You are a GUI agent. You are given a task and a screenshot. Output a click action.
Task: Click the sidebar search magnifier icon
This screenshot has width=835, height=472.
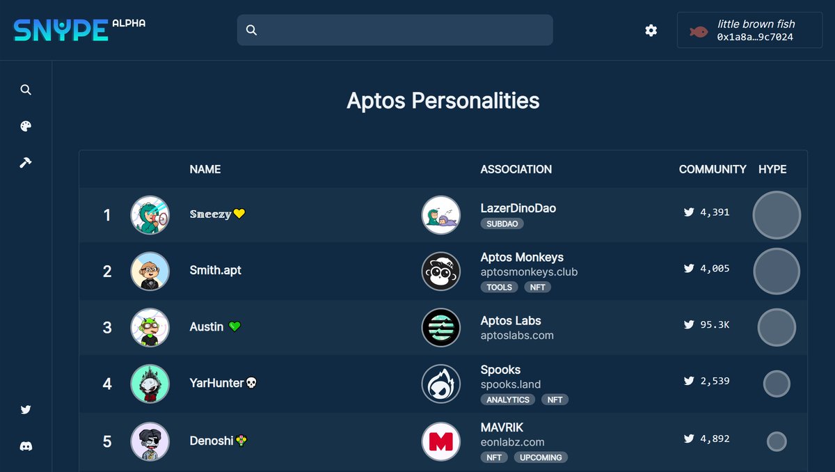point(26,90)
